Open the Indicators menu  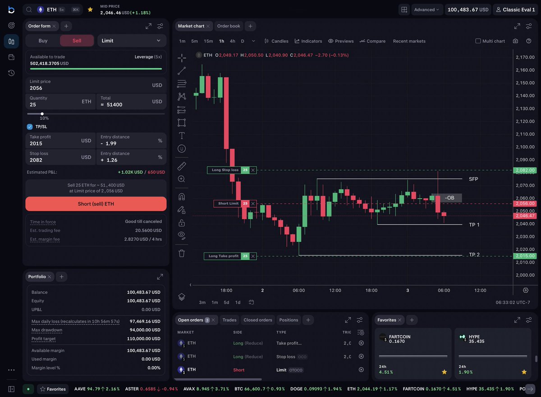(308, 41)
